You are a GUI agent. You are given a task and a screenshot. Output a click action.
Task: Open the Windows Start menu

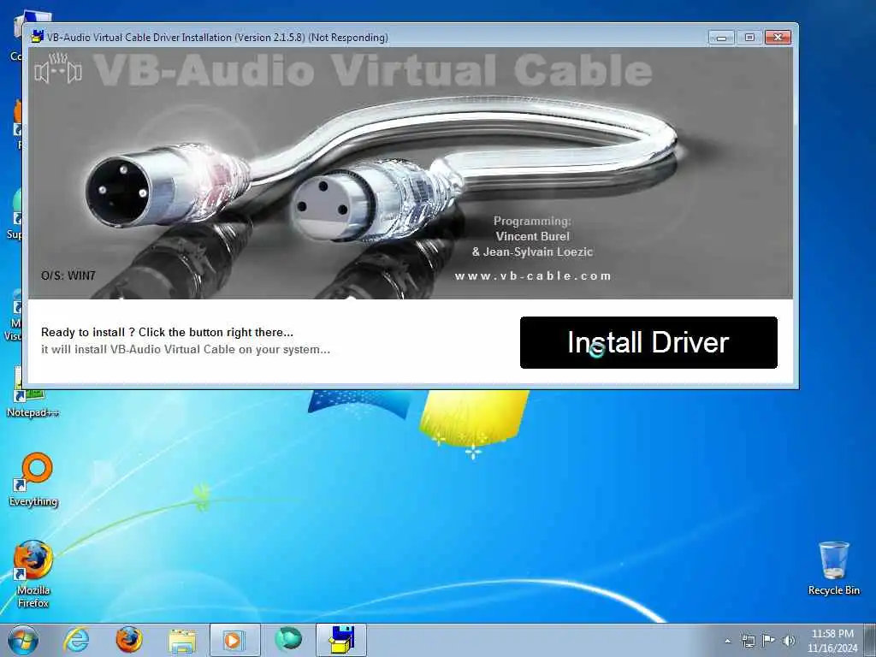pyautogui.click(x=23, y=640)
